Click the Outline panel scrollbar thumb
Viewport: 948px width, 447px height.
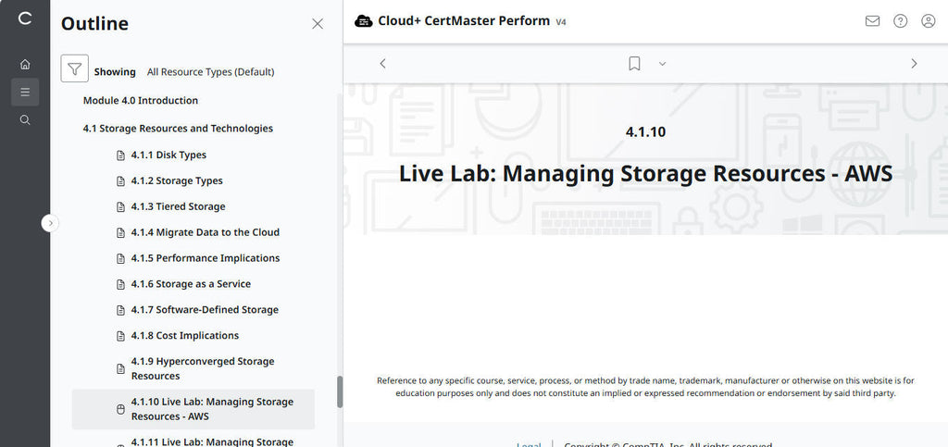point(340,391)
